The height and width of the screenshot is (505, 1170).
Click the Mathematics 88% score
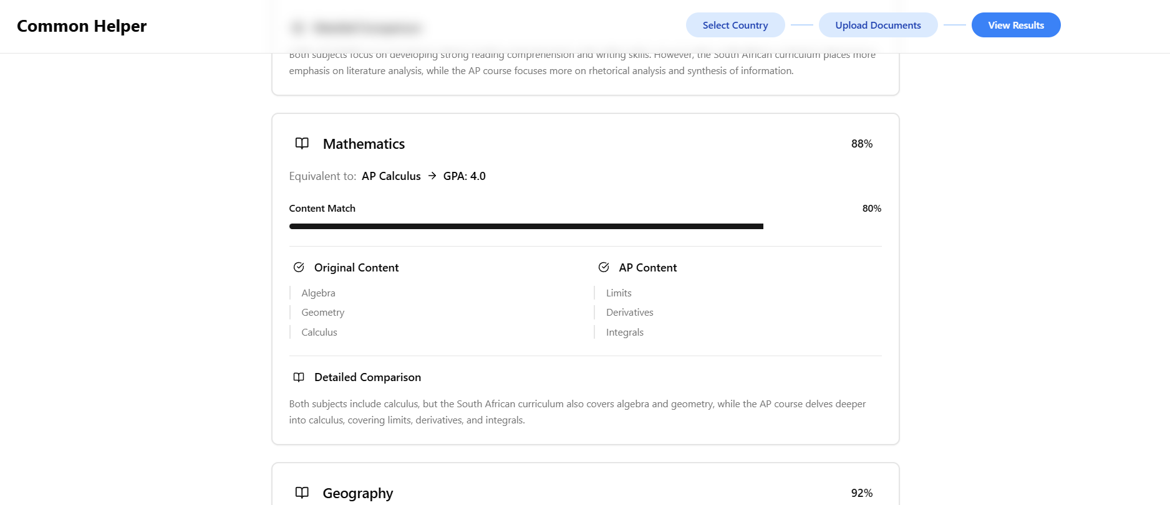(x=862, y=144)
